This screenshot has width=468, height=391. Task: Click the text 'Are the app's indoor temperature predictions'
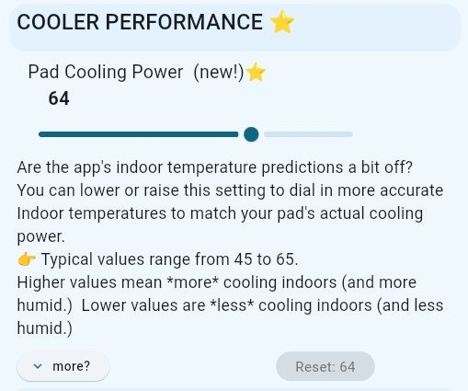[x=182, y=167]
